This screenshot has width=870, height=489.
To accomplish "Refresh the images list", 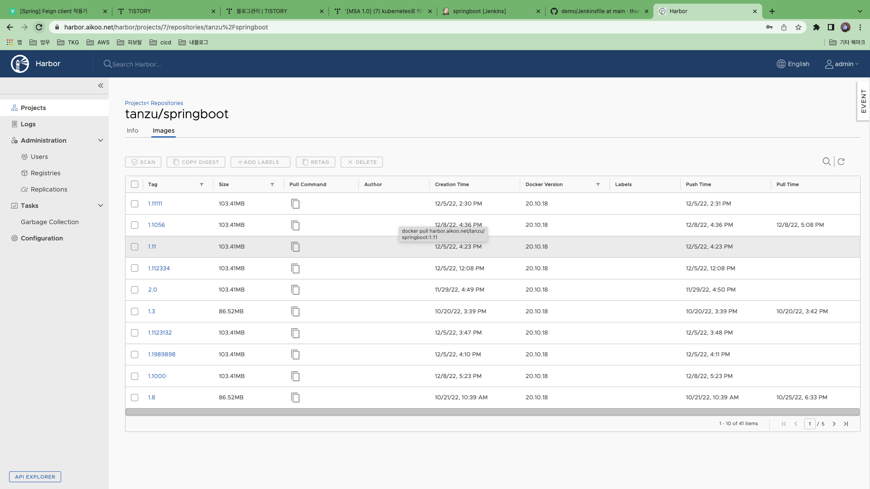I will point(841,162).
